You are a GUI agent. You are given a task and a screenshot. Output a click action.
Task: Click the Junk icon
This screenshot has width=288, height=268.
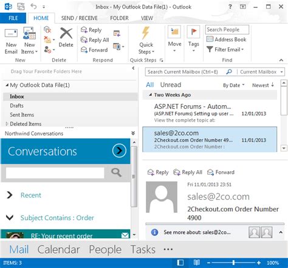49,49
